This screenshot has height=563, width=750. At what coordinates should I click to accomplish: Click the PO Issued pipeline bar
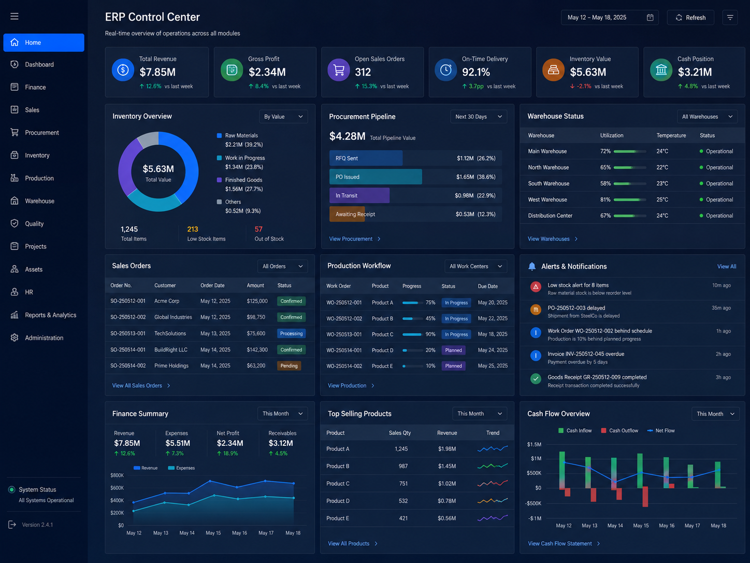point(376,177)
